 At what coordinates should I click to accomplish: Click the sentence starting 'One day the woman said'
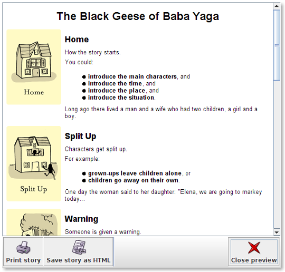pyautogui.click(x=163, y=196)
